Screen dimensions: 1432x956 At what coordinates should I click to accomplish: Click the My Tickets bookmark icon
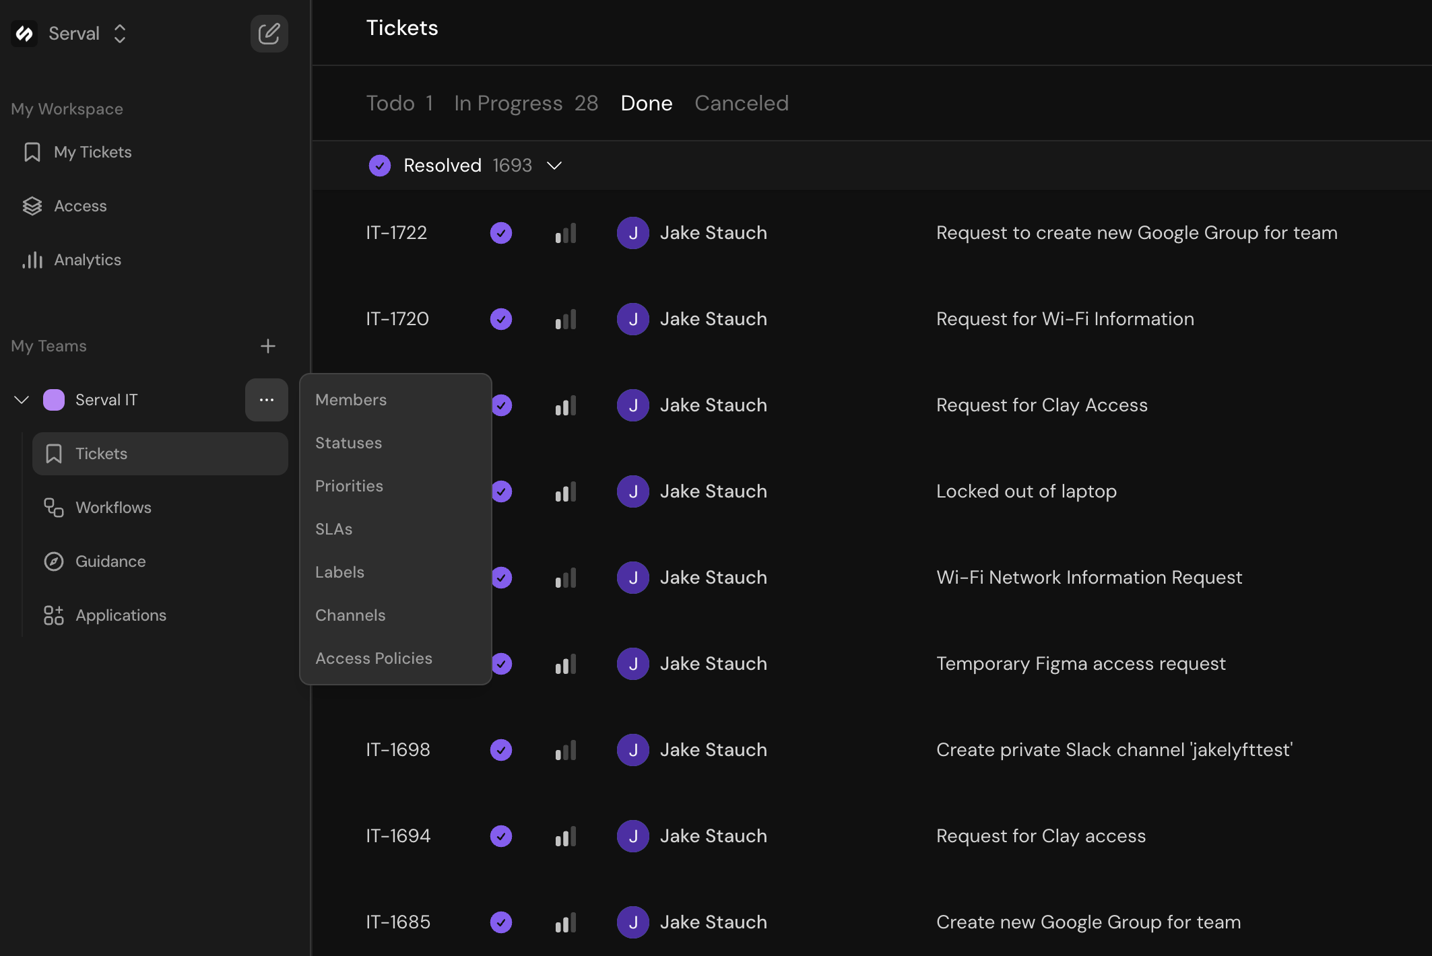33,151
